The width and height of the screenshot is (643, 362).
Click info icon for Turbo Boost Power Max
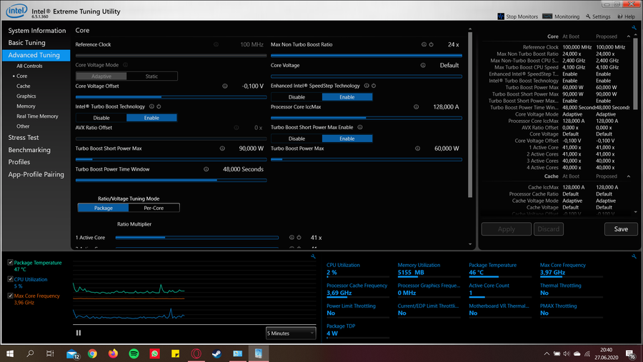[x=417, y=149]
